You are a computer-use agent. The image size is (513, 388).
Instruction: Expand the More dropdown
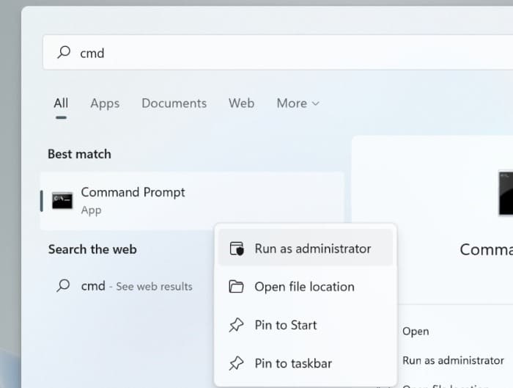pos(298,103)
